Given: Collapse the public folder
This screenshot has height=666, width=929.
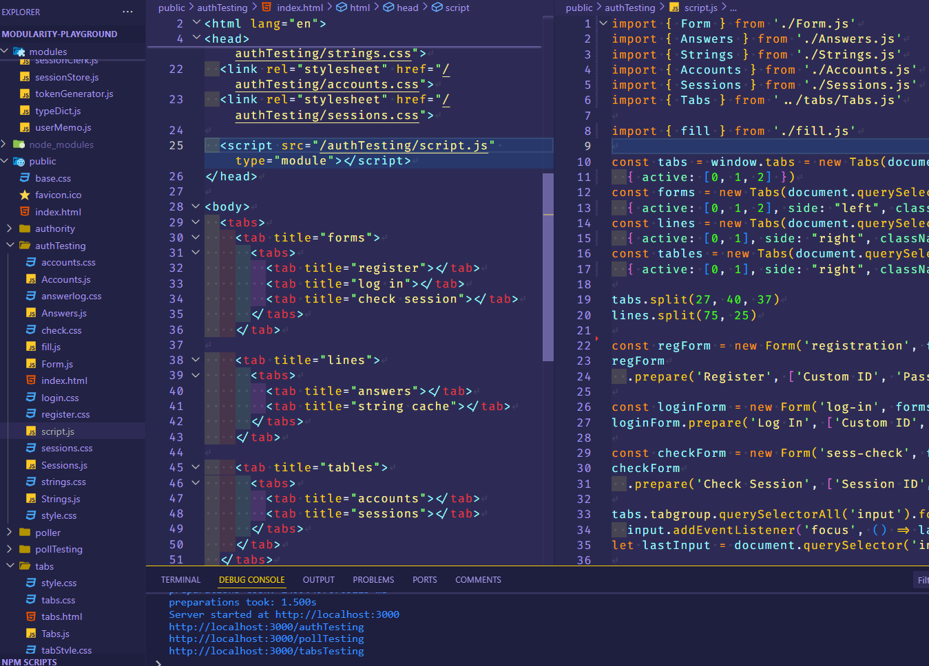Looking at the screenshot, I should tap(5, 161).
